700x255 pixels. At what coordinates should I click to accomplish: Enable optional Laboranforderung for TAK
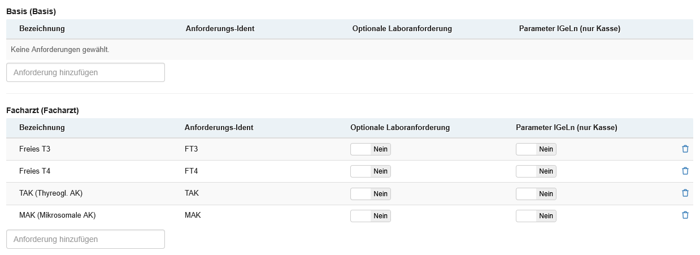pos(371,194)
